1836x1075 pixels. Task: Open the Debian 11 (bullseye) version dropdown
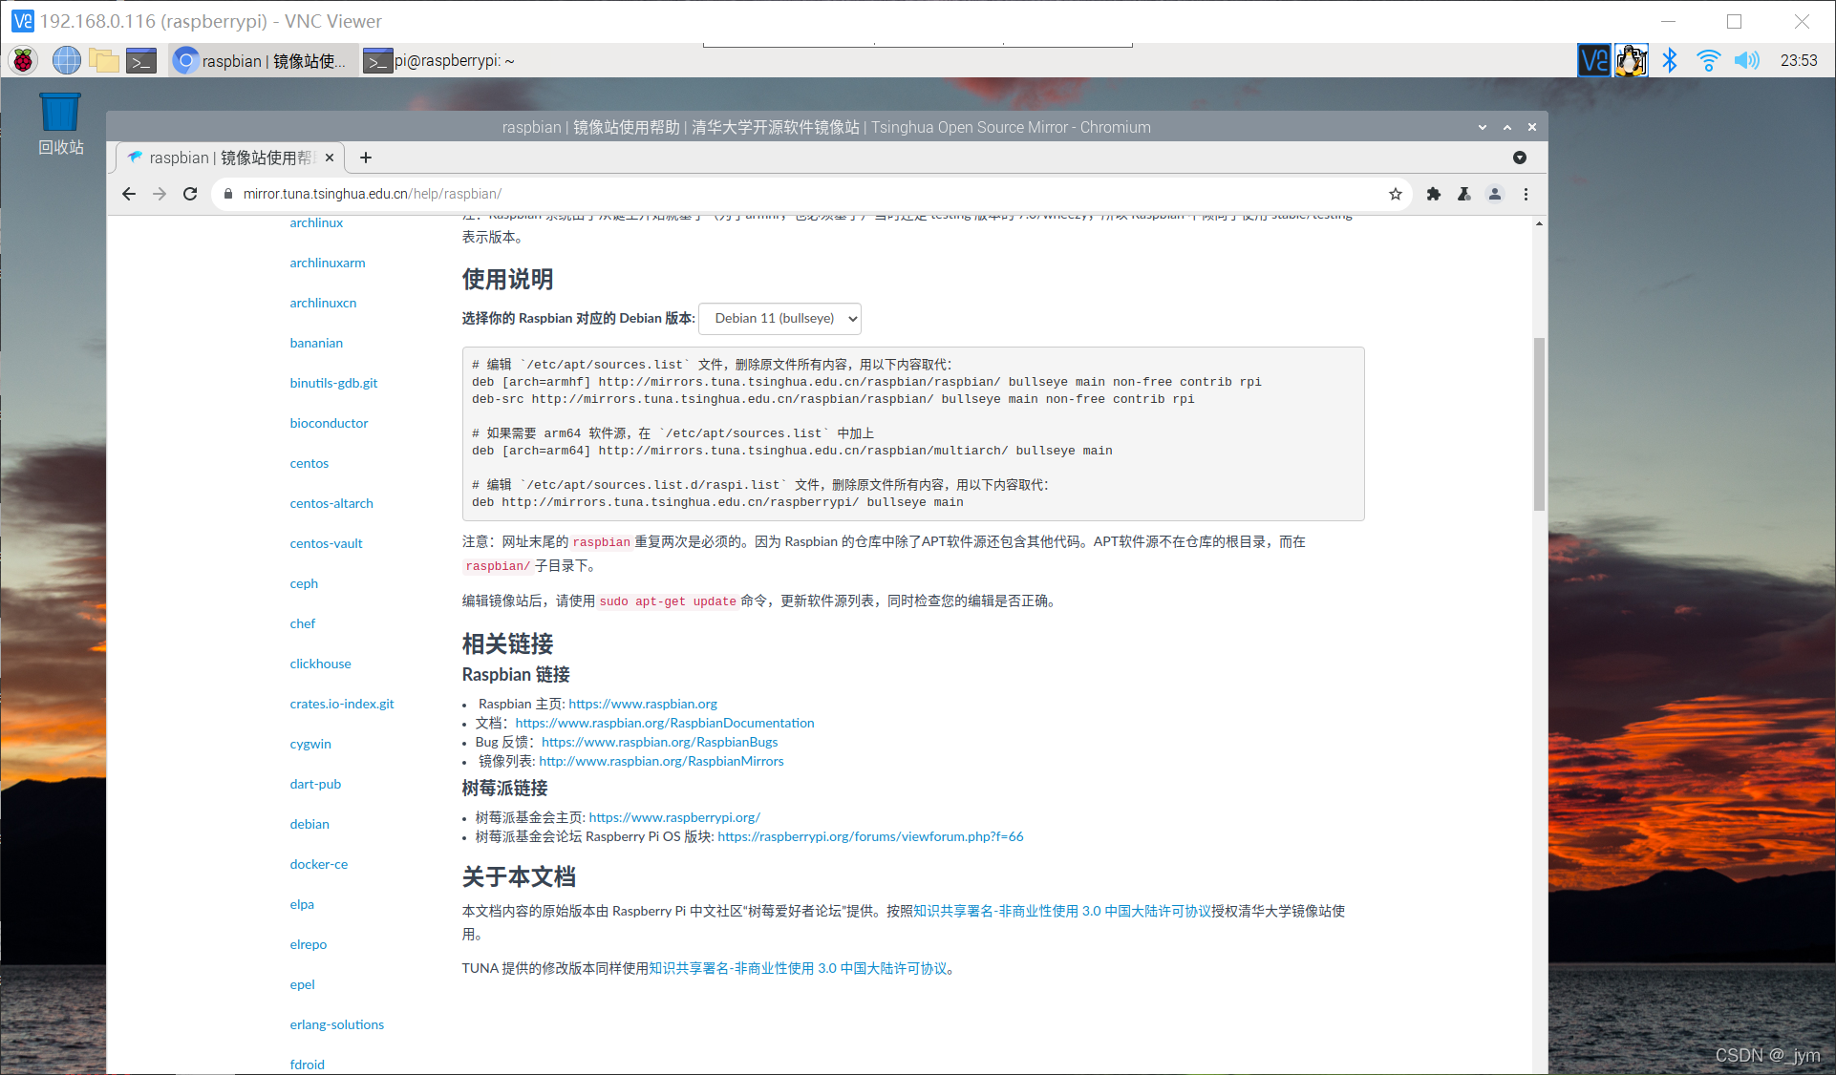click(779, 318)
